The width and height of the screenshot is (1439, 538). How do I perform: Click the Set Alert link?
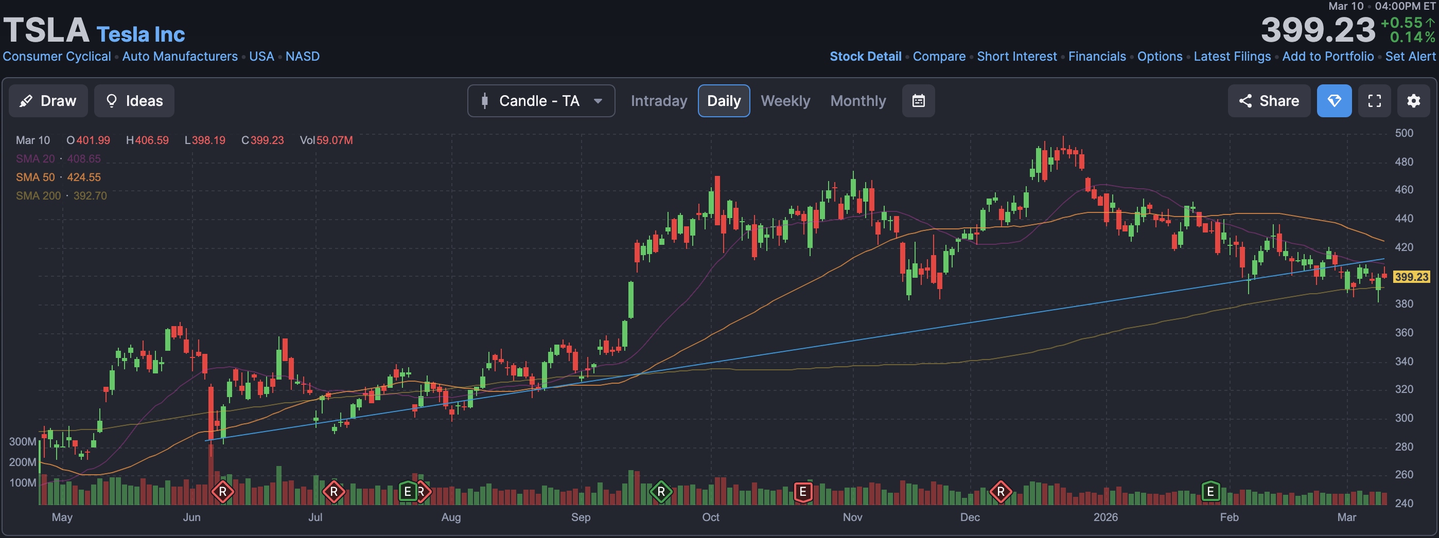tap(1410, 57)
